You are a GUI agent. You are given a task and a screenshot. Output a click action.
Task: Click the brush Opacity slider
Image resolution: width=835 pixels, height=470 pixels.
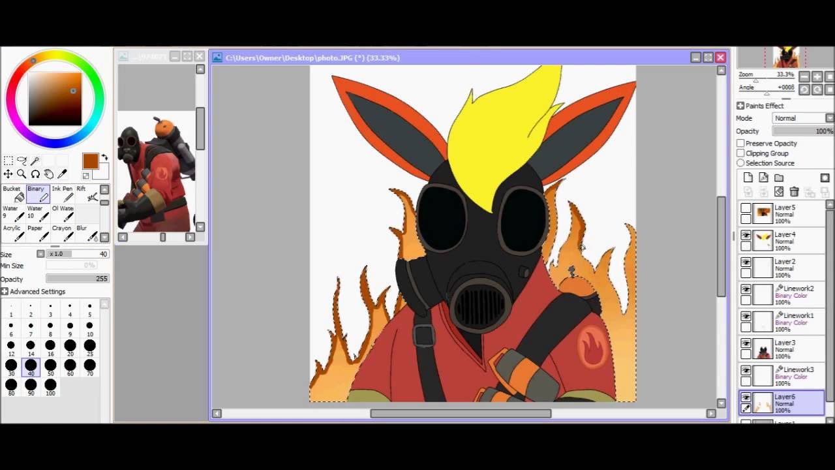tap(78, 279)
